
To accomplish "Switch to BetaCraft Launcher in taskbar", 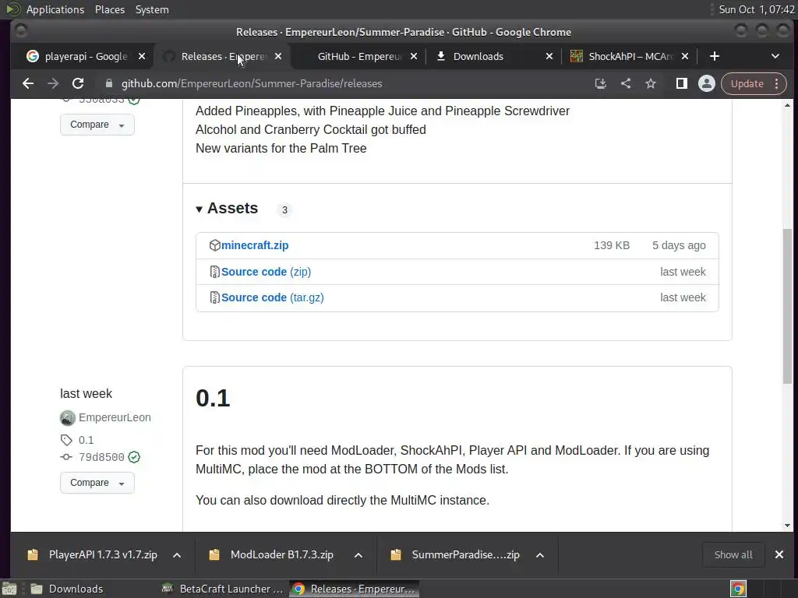I will point(222,589).
